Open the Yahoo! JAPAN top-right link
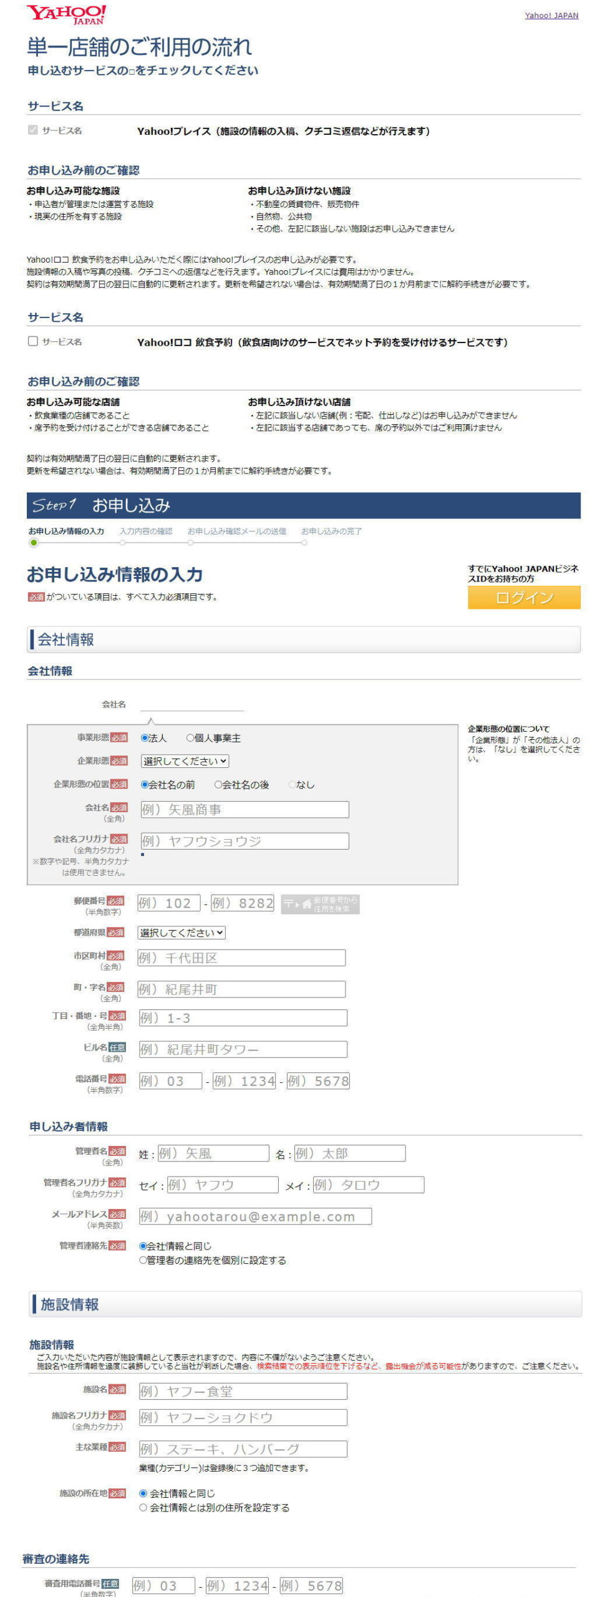 (x=551, y=16)
